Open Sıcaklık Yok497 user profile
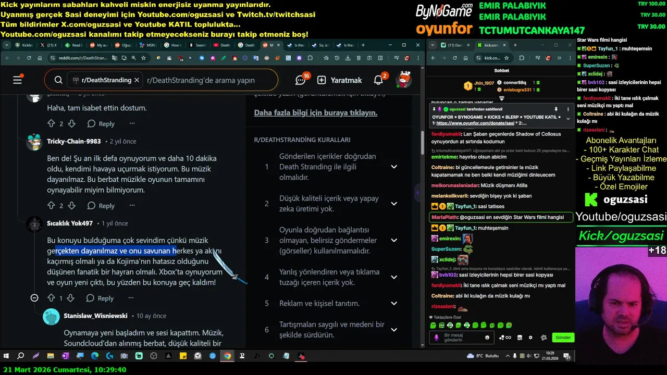667x375 pixels. coord(70,223)
